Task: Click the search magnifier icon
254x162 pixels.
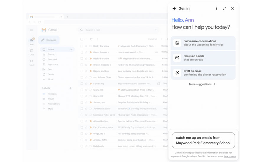Action: point(82,30)
